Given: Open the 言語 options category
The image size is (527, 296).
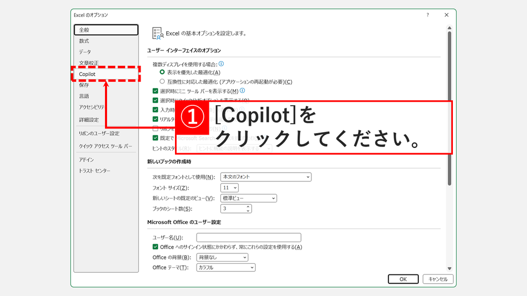Looking at the screenshot, I should [106, 96].
